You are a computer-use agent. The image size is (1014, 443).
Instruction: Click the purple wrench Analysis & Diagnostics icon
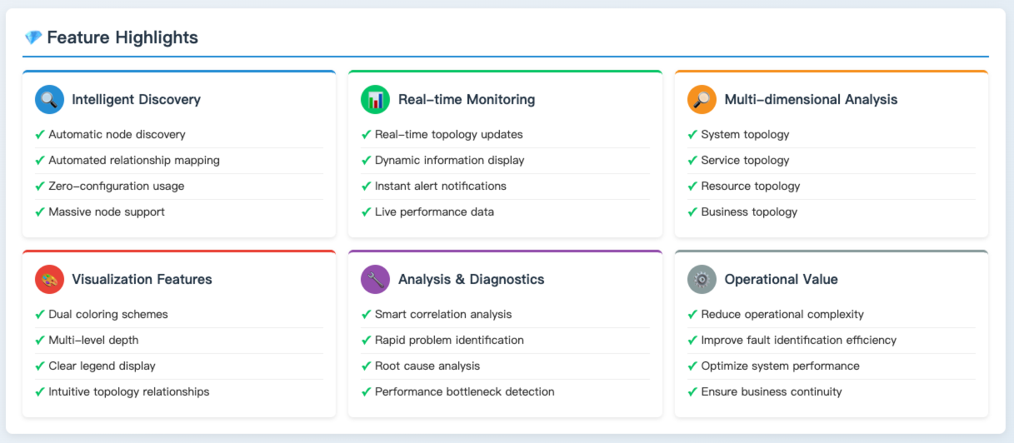[376, 280]
